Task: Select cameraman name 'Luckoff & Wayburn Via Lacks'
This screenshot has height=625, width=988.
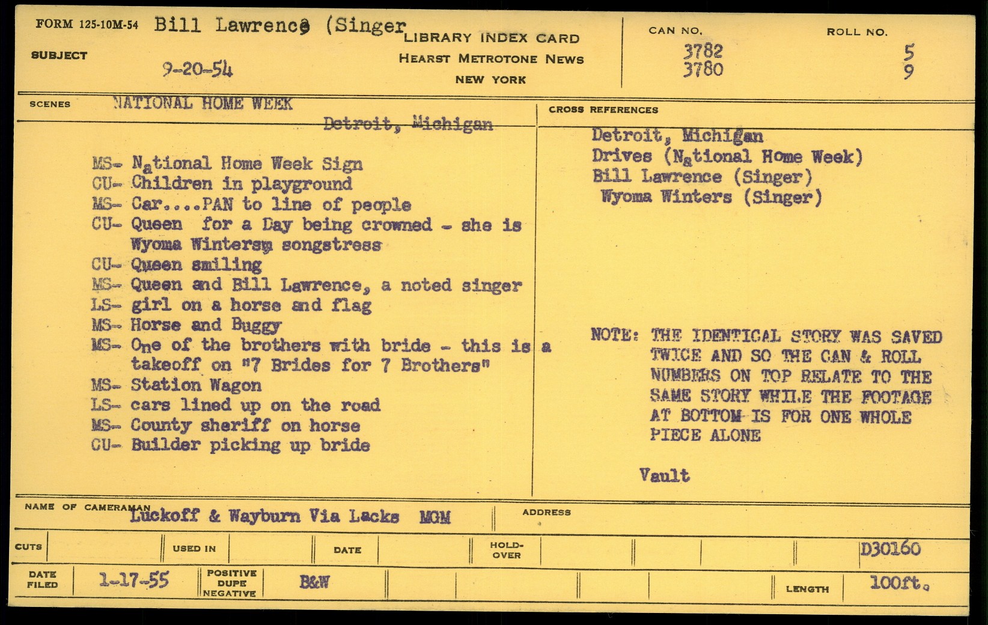Action: 264,516
